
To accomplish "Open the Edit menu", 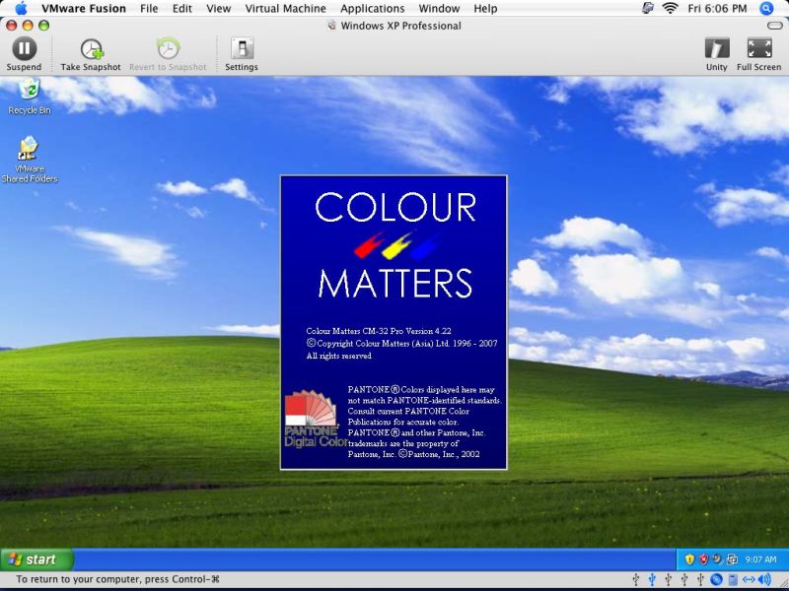I will pyautogui.click(x=182, y=9).
